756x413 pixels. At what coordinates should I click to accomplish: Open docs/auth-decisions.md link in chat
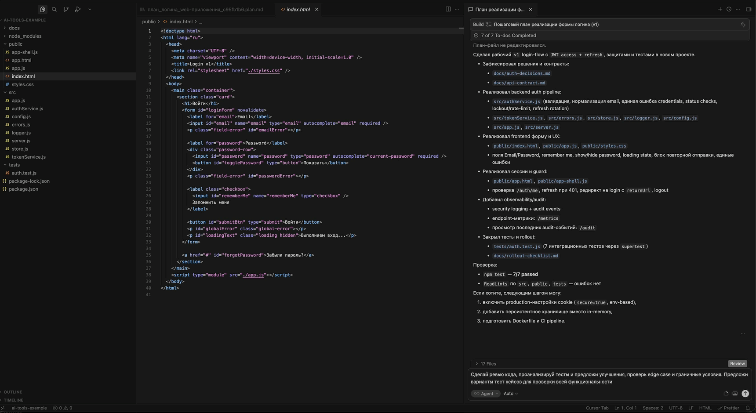522,73
